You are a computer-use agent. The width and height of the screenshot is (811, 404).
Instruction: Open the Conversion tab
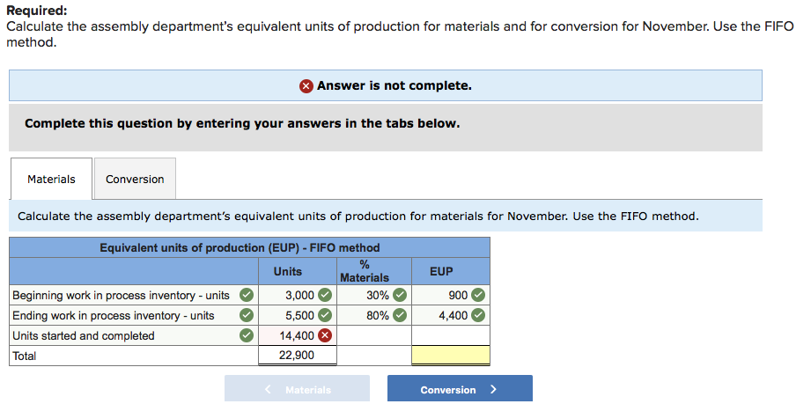135,179
